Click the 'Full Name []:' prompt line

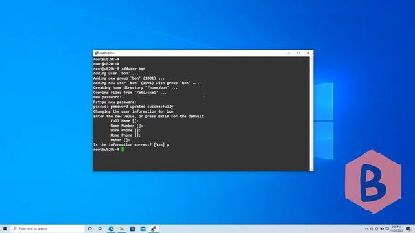coord(124,121)
